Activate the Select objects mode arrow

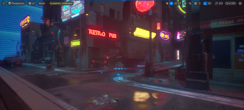pos(167,3)
